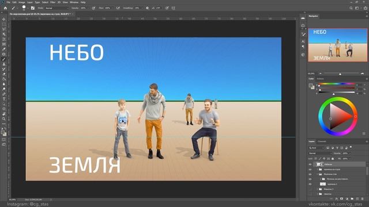Viewport: 369px width, 207px height.
Task: Expand the "мужчина на стуле" group
Action: [317, 170]
